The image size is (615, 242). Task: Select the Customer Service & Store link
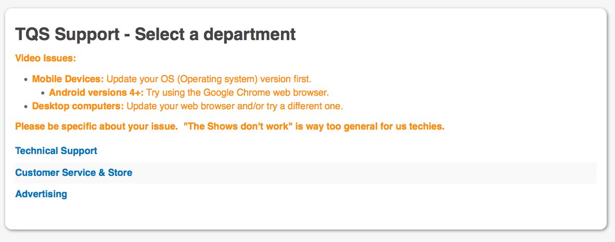click(73, 173)
